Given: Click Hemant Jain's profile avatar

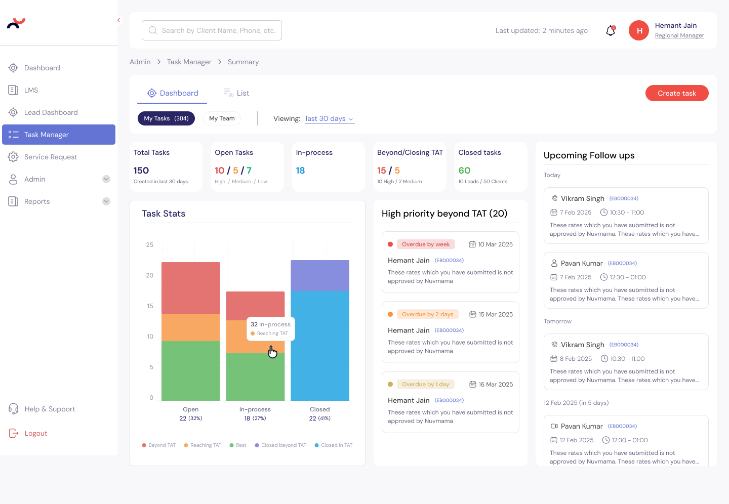Looking at the screenshot, I should point(639,30).
